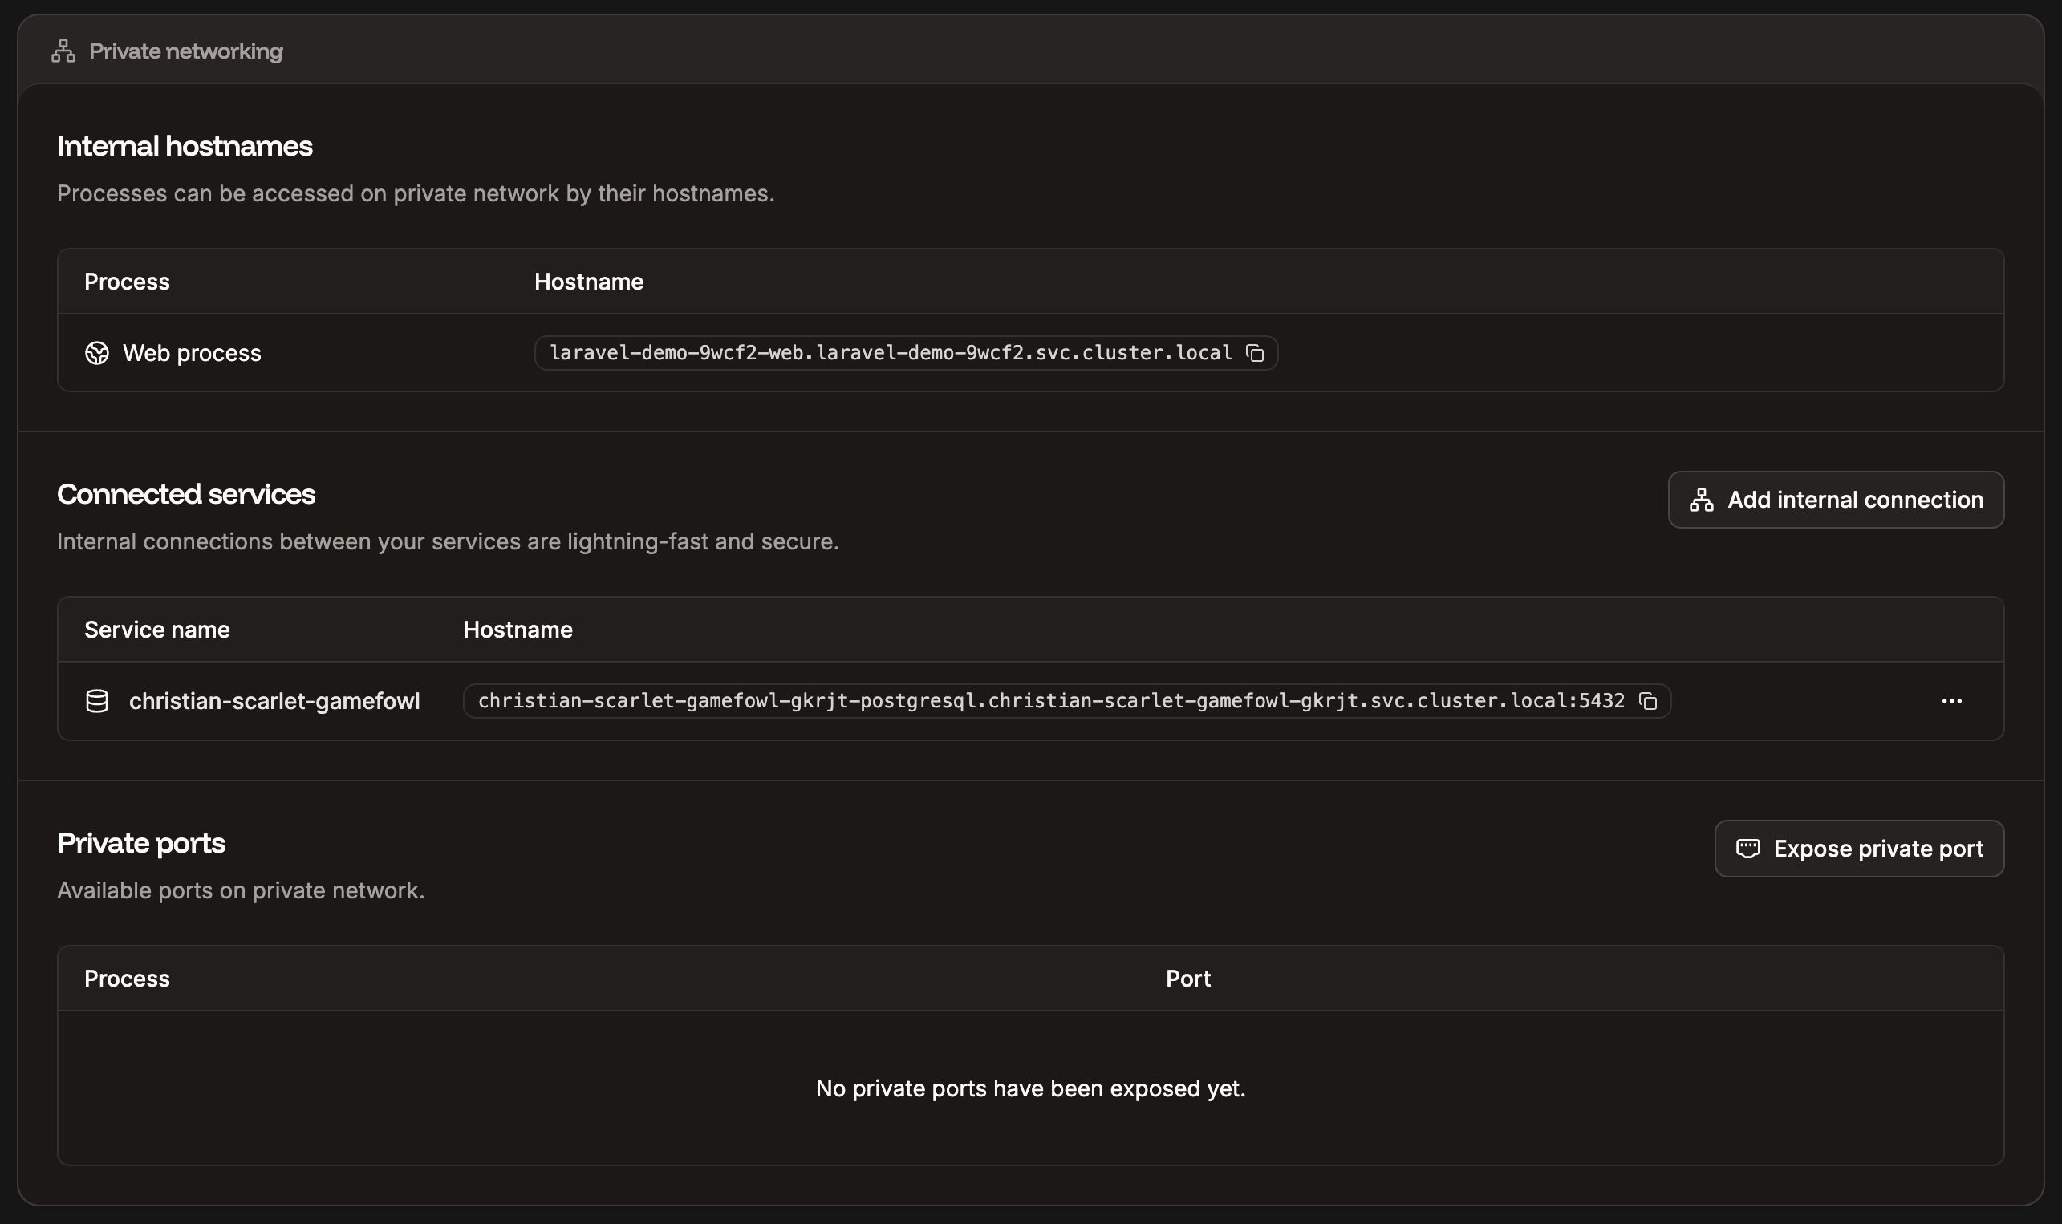The image size is (2062, 1224).
Task: Click the database icon for christian-scarlet-gamefowl
Action: [x=97, y=701]
